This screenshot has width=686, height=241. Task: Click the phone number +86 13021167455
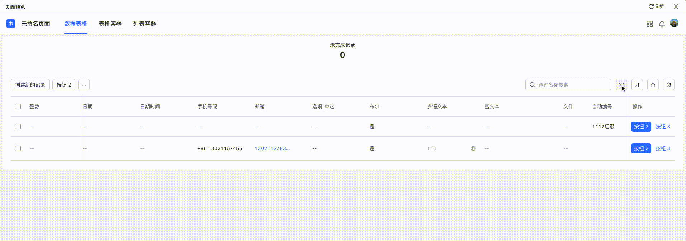[x=220, y=148]
